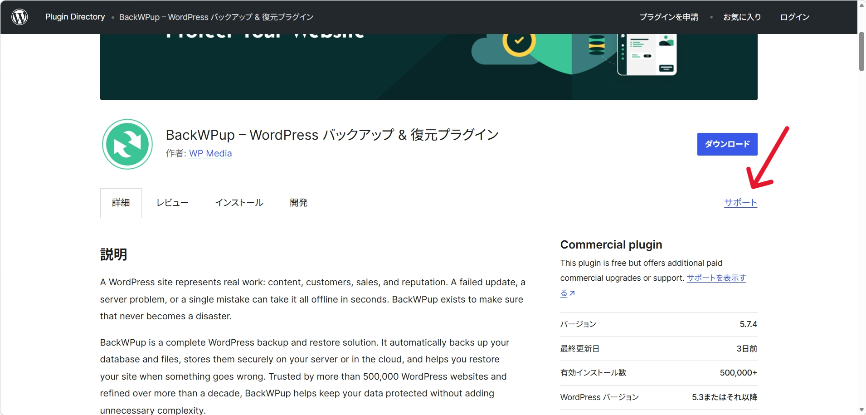Open the Plugin Directory link
866x415 pixels.
pos(75,17)
